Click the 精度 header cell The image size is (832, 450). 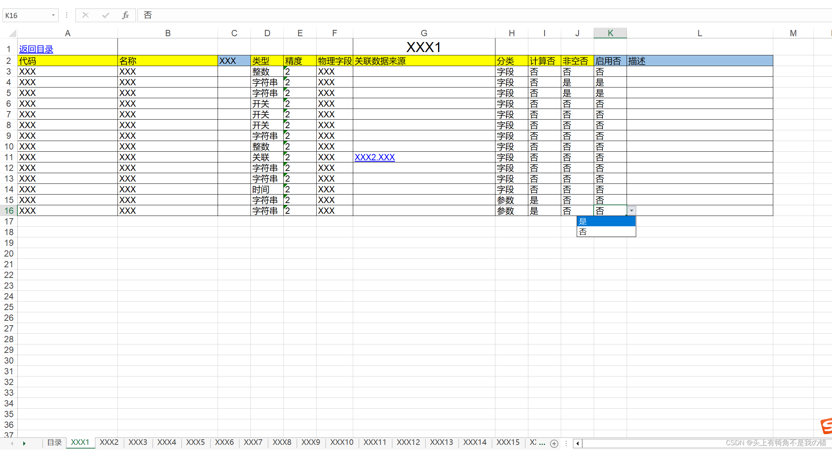(x=300, y=61)
